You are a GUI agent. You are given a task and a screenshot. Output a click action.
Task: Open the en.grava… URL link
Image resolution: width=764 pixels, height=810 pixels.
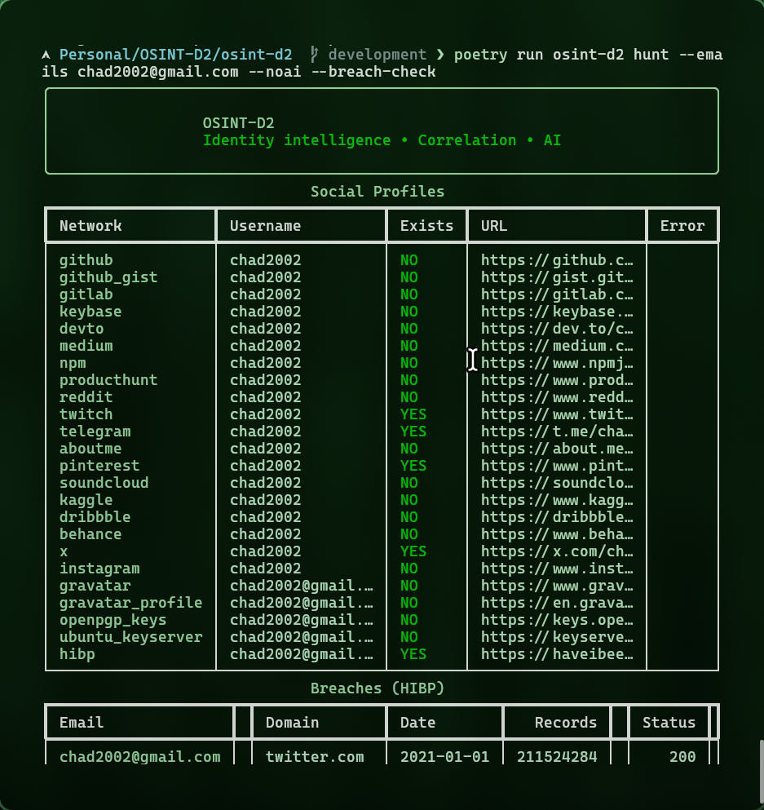(x=557, y=602)
